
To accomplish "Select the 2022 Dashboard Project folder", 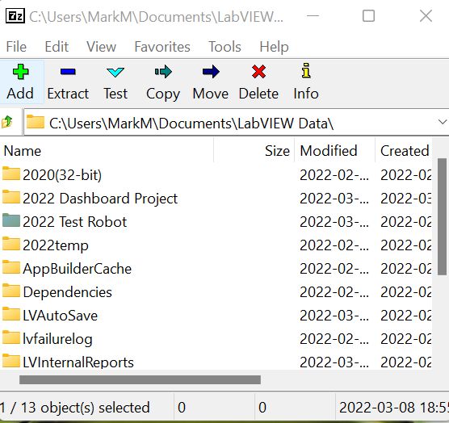I will pos(100,199).
